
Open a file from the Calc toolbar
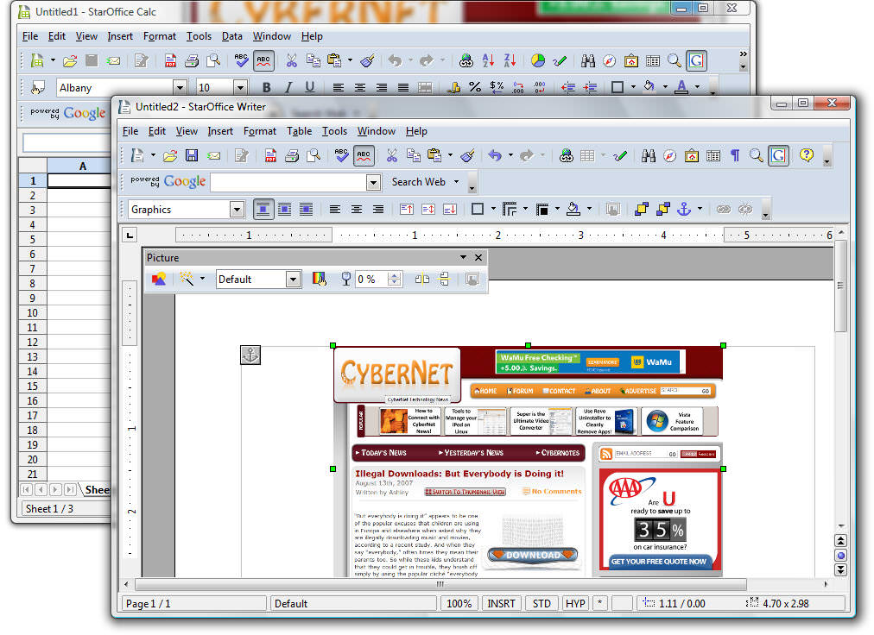70,60
